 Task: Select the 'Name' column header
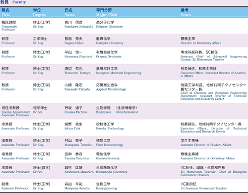[x=69, y=15]
